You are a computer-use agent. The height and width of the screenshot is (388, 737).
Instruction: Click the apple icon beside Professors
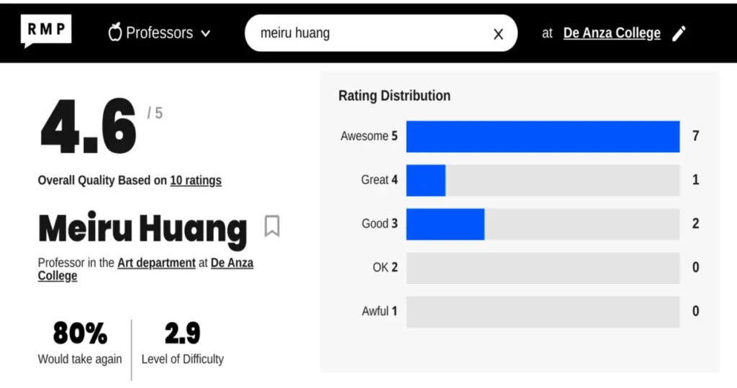(114, 32)
